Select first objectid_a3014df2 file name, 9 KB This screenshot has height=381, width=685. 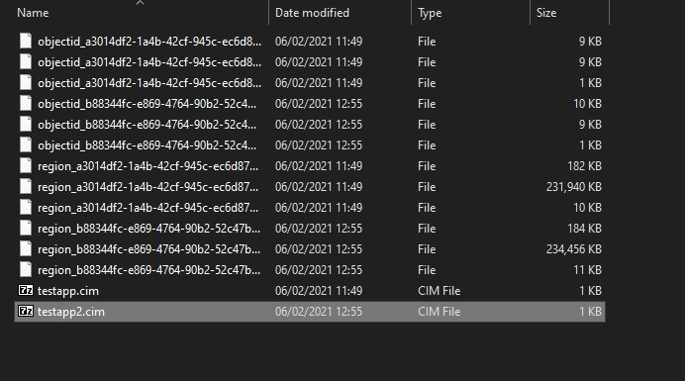pos(149,42)
